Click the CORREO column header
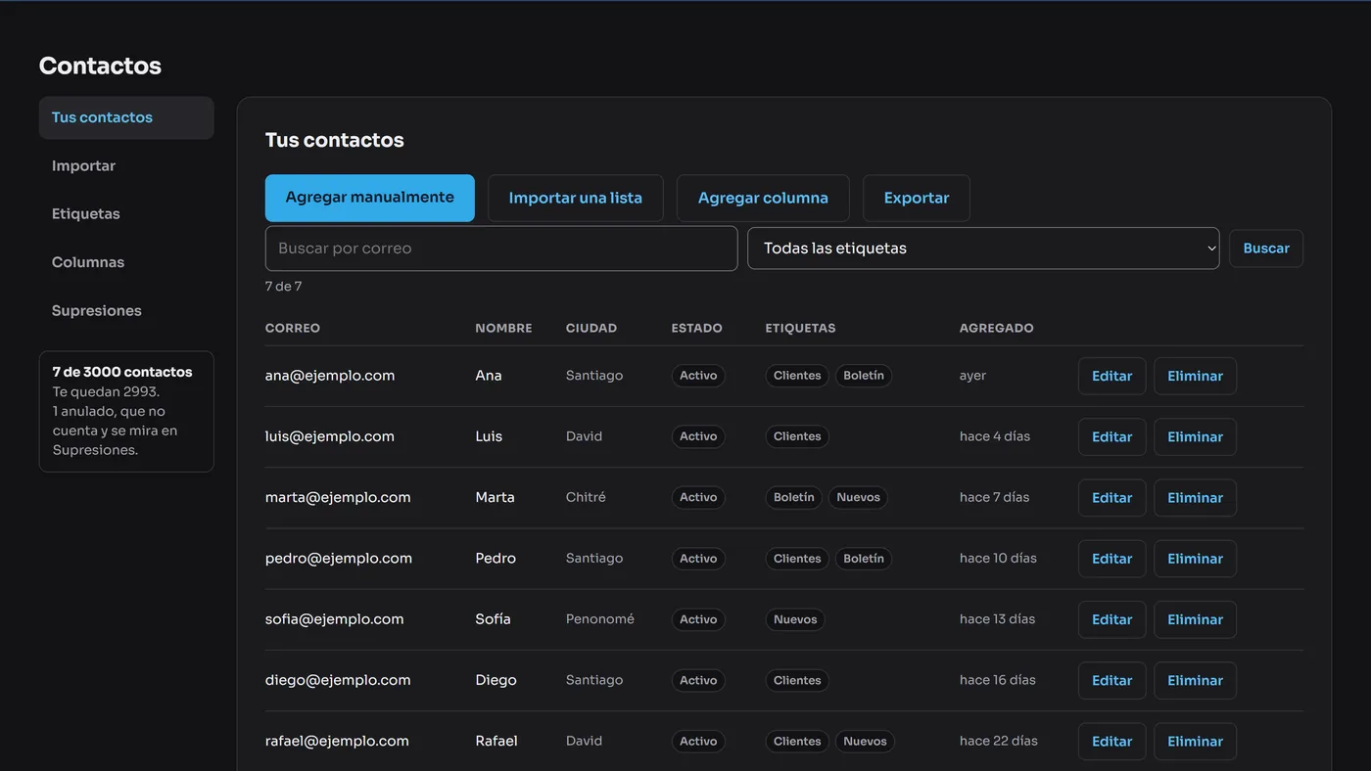 [x=293, y=328]
